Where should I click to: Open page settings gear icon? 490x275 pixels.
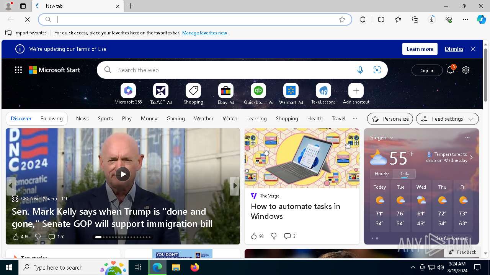[466, 70]
